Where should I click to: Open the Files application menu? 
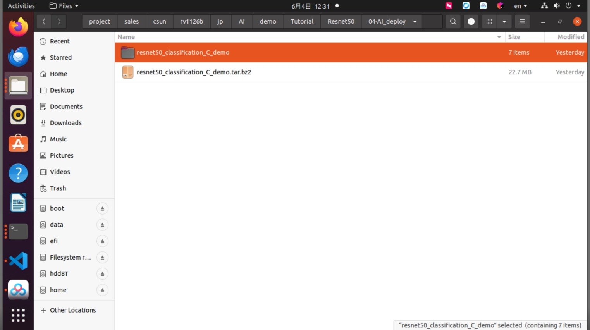pyautogui.click(x=64, y=6)
